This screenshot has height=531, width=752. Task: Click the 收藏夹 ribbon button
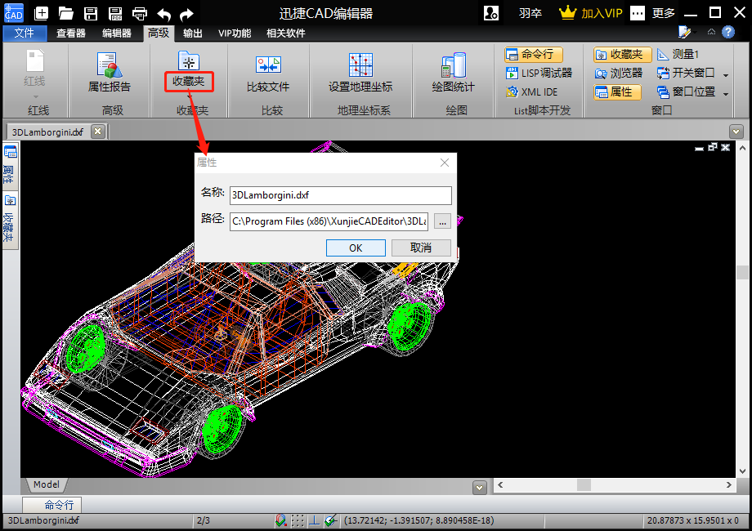click(x=189, y=70)
